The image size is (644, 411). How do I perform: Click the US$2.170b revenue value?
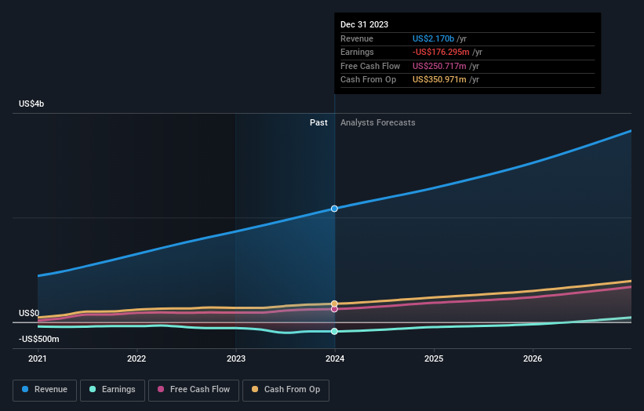(433, 38)
